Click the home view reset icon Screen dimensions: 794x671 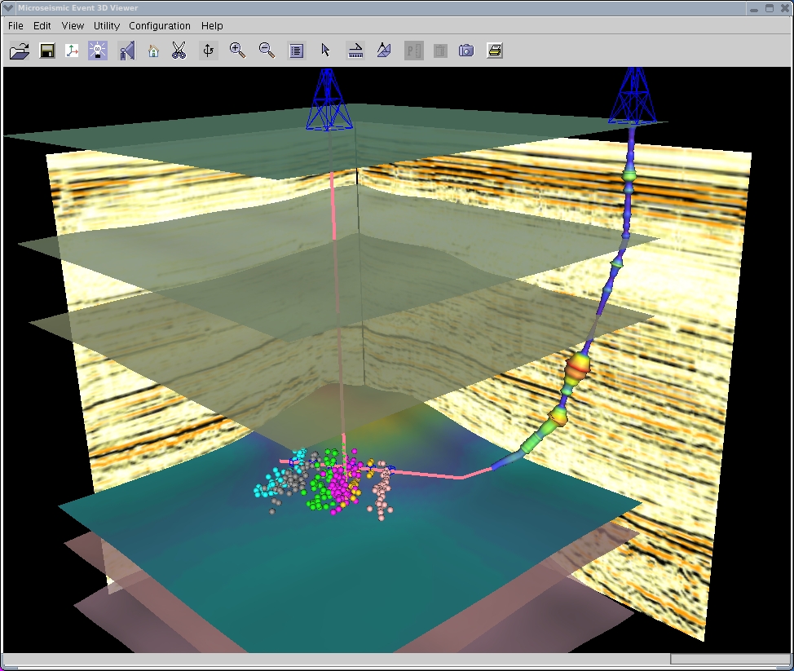pyautogui.click(x=153, y=51)
